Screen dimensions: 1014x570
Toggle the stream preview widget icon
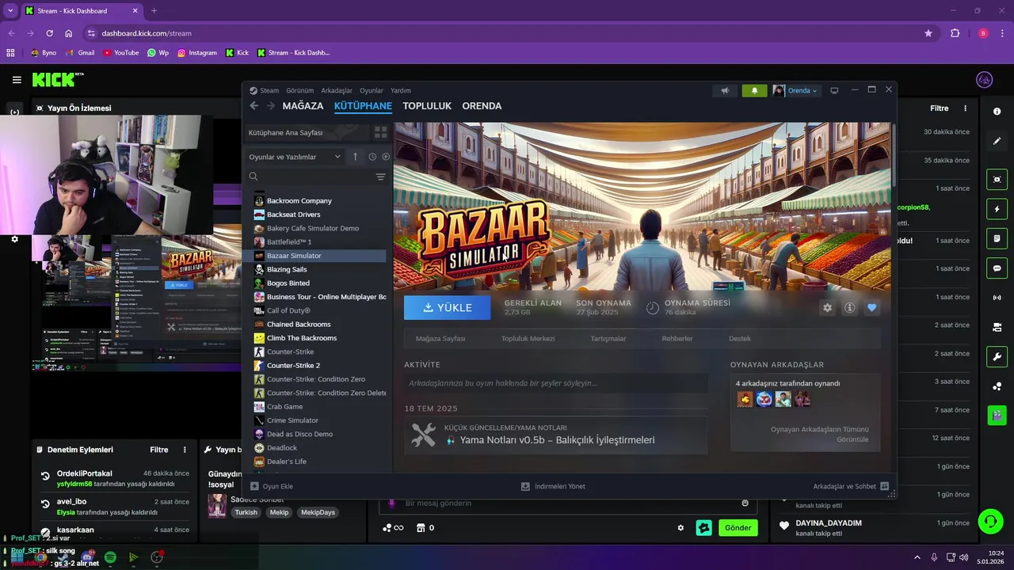tap(997, 180)
